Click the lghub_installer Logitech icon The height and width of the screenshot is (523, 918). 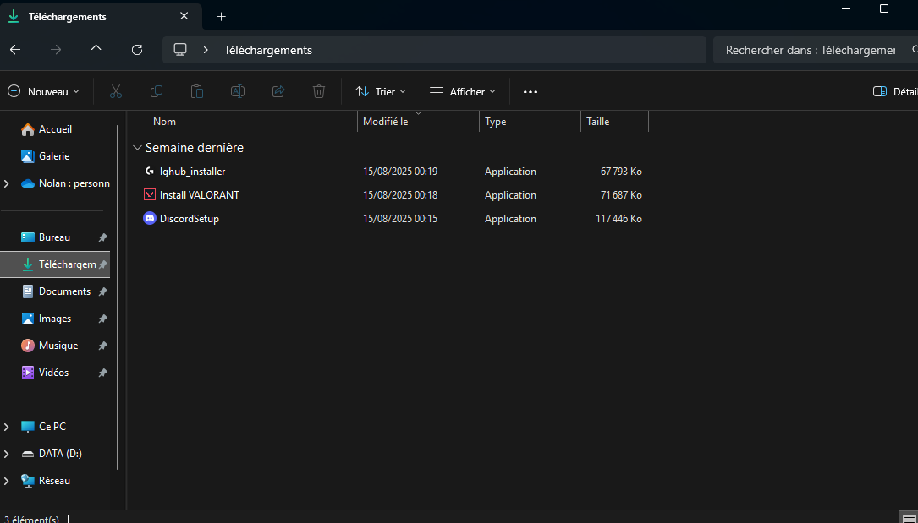(149, 172)
